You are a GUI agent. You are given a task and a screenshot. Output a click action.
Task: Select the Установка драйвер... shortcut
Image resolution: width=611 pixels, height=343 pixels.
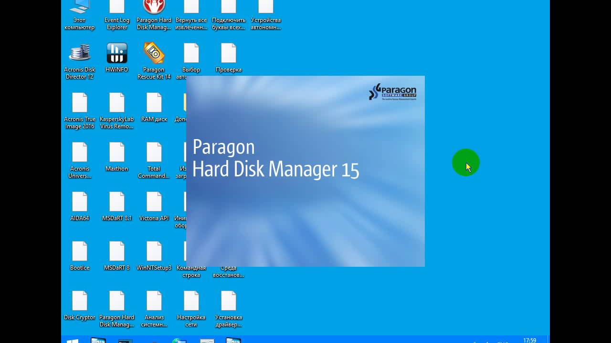pos(229,309)
